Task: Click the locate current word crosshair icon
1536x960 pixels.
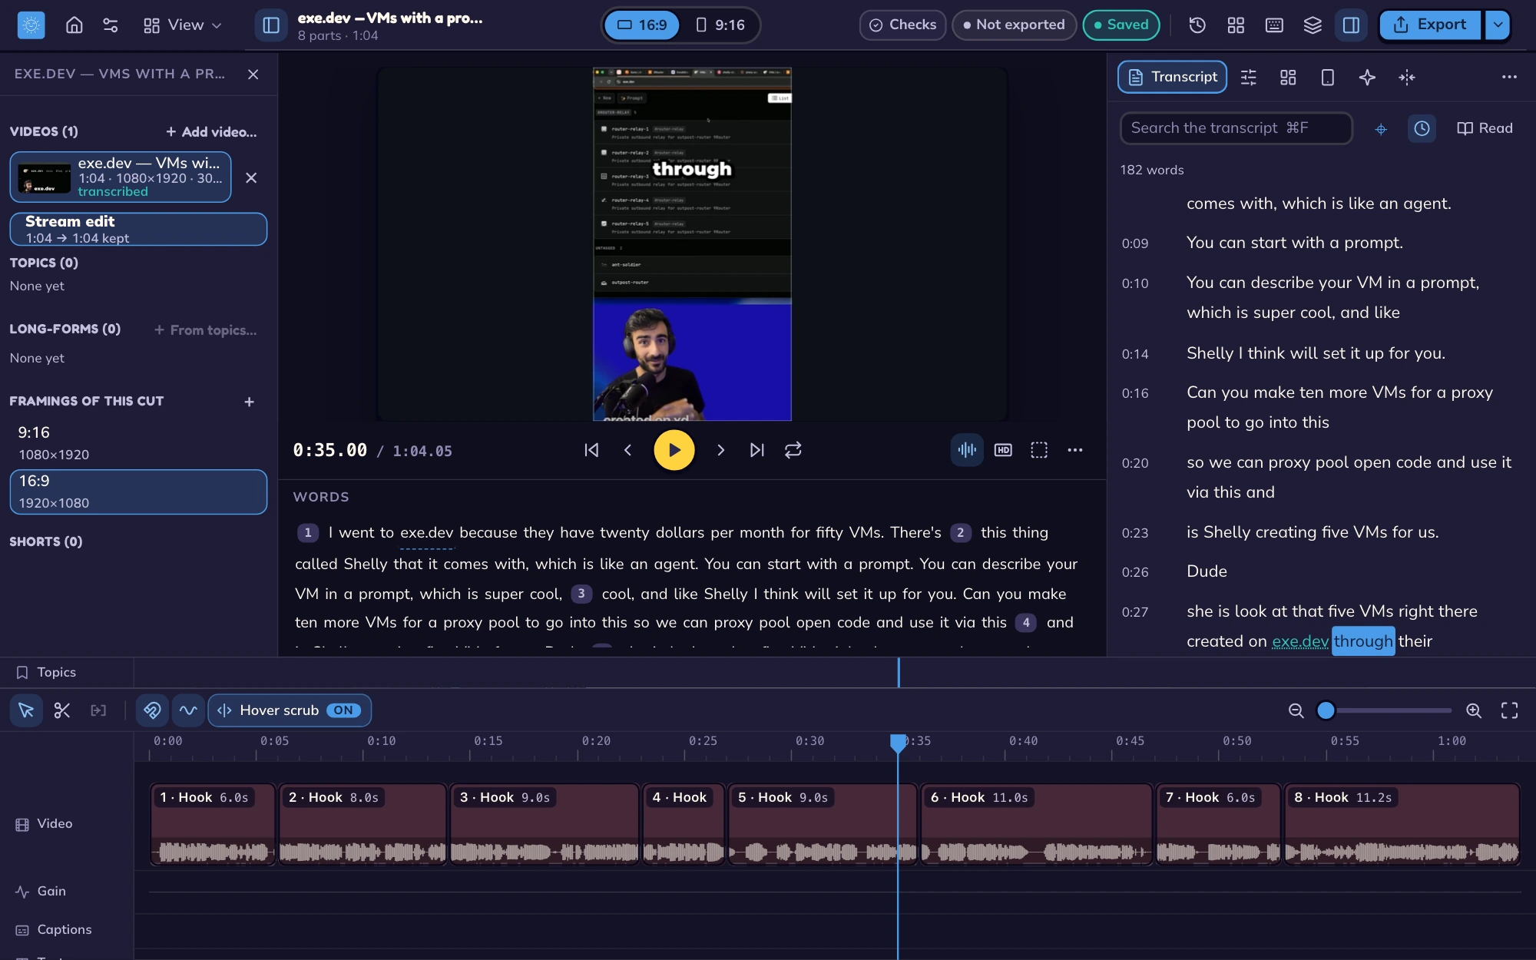Action: (x=1381, y=129)
